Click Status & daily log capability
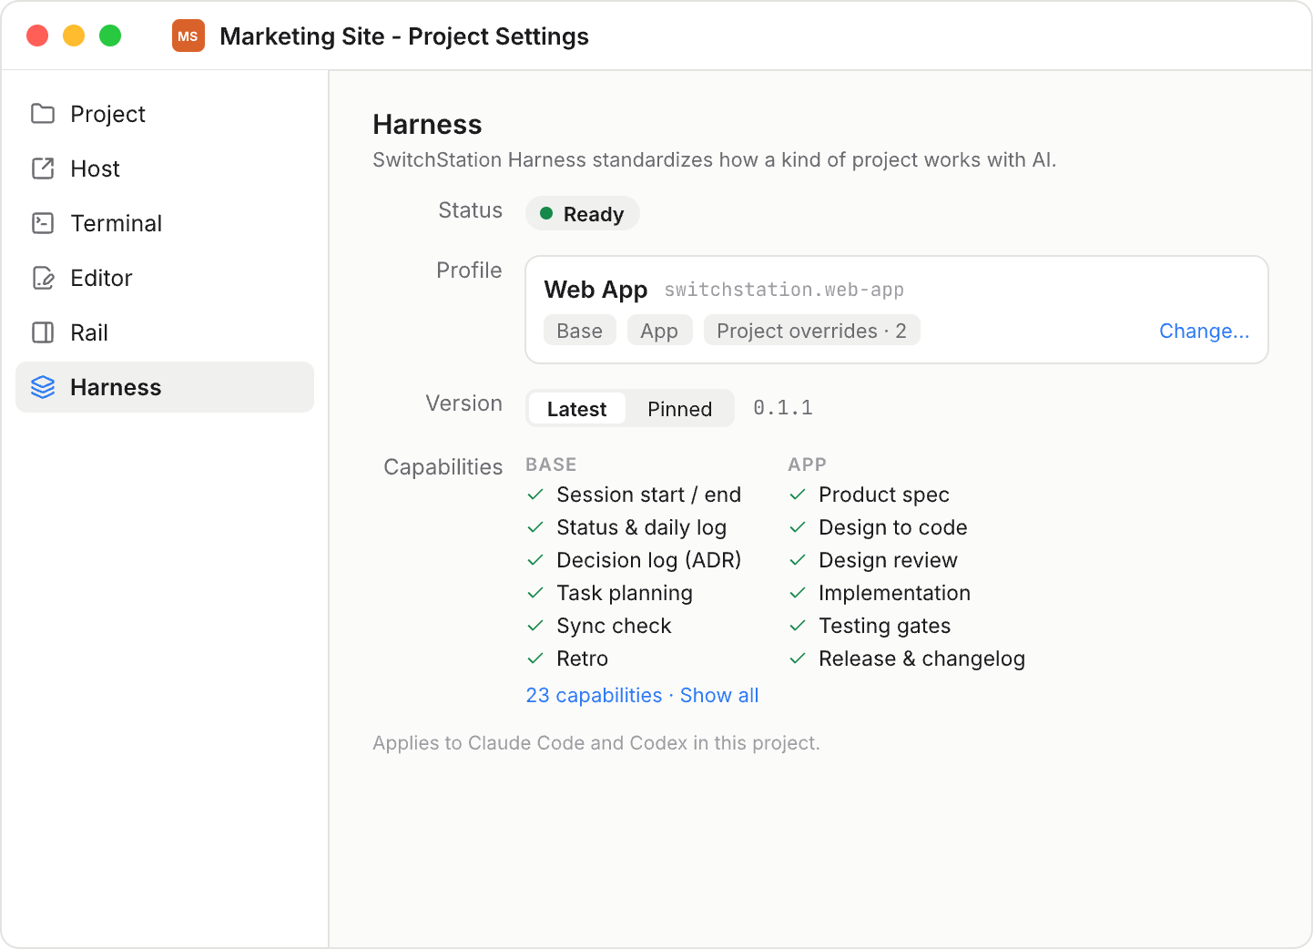This screenshot has height=949, width=1313. click(642, 527)
